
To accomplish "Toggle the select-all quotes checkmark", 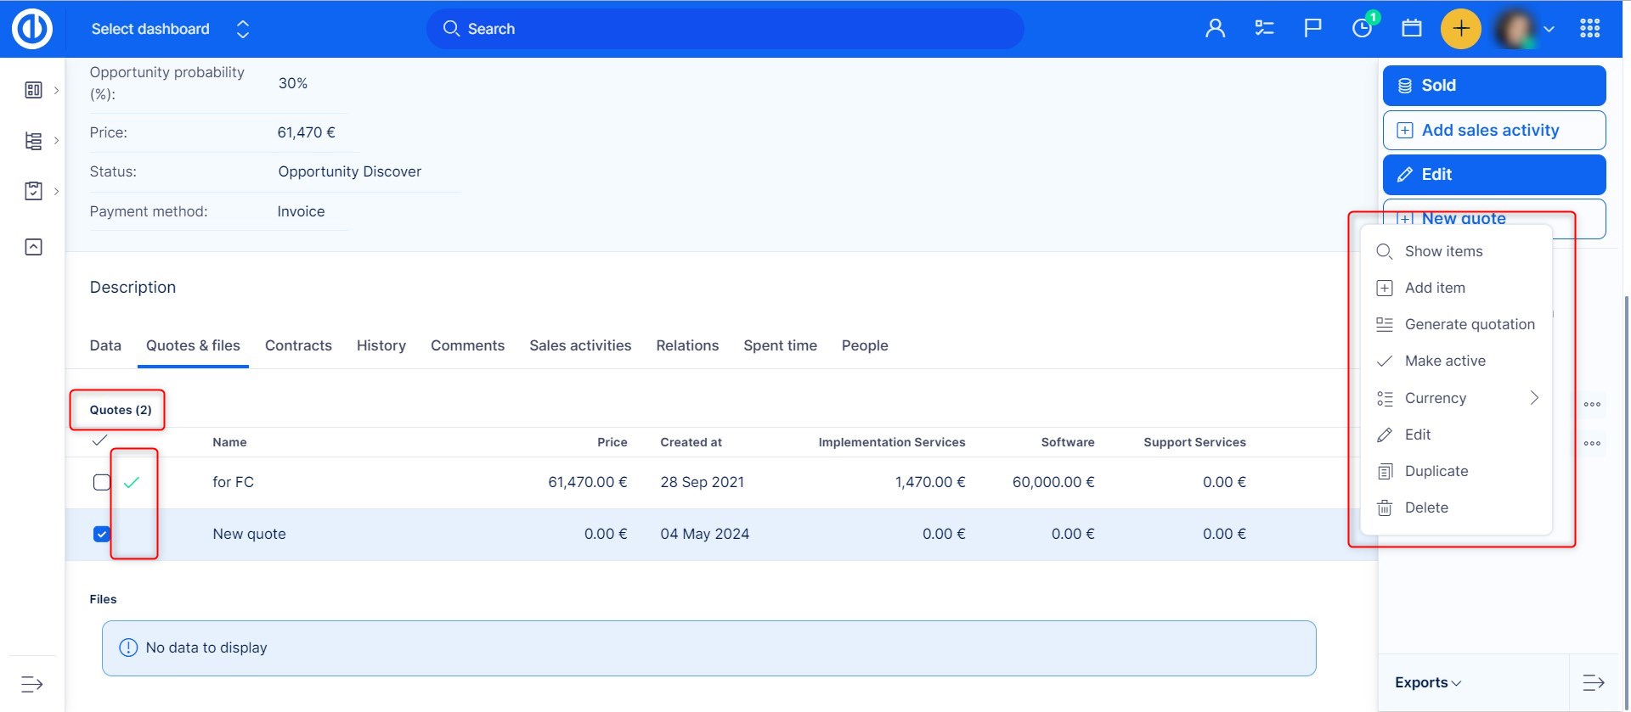I will click(x=99, y=440).
